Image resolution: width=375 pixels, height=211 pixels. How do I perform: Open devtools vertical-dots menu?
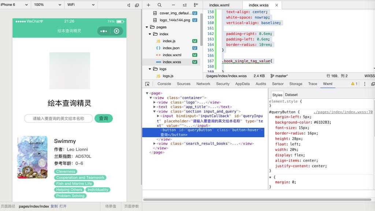[365, 84]
